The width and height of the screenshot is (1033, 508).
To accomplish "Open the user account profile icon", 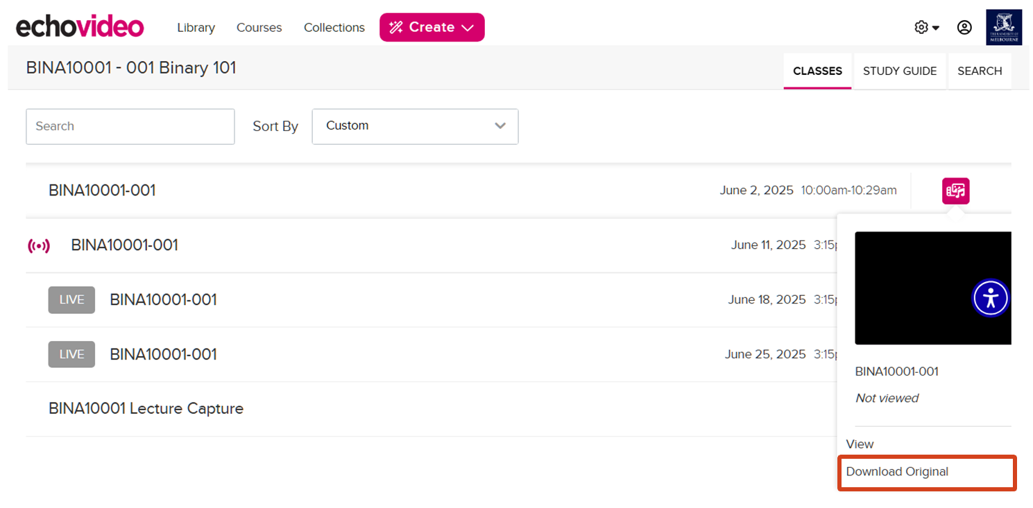I will [964, 27].
